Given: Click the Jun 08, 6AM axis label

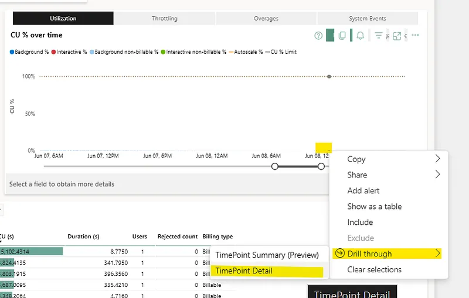Looking at the screenshot, I should tap(266, 156).
